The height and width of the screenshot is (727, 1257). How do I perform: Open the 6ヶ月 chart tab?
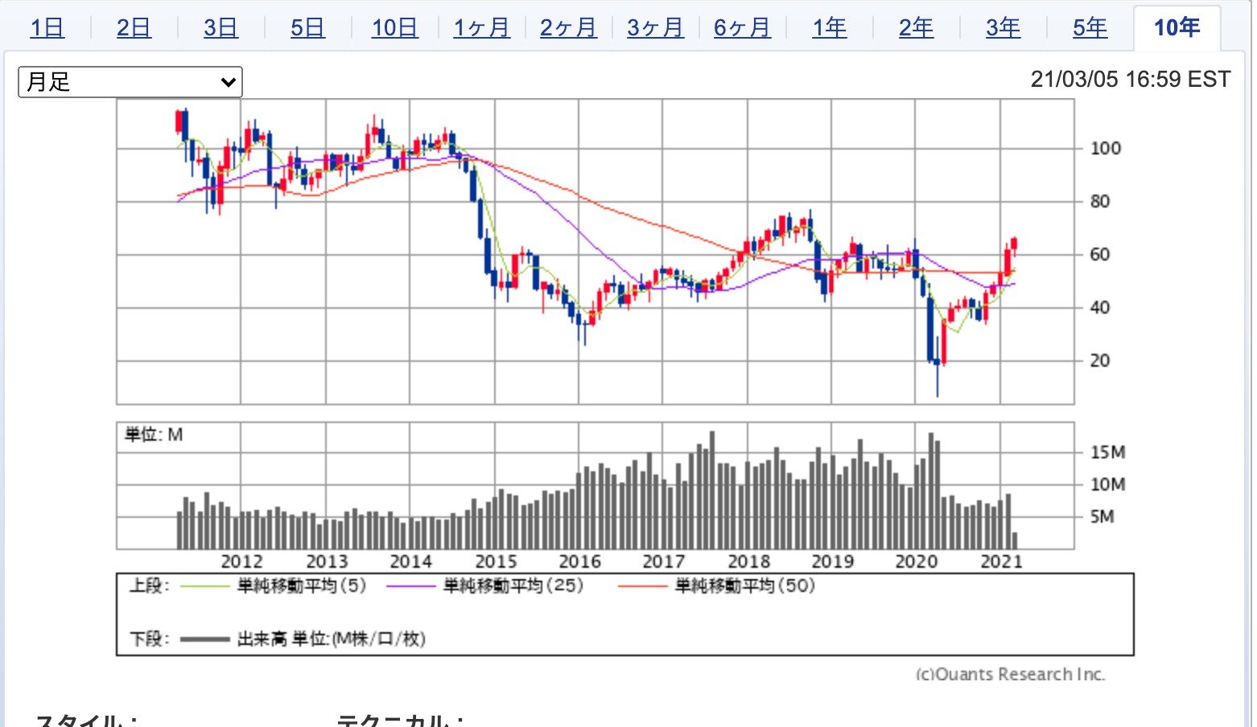click(x=742, y=28)
